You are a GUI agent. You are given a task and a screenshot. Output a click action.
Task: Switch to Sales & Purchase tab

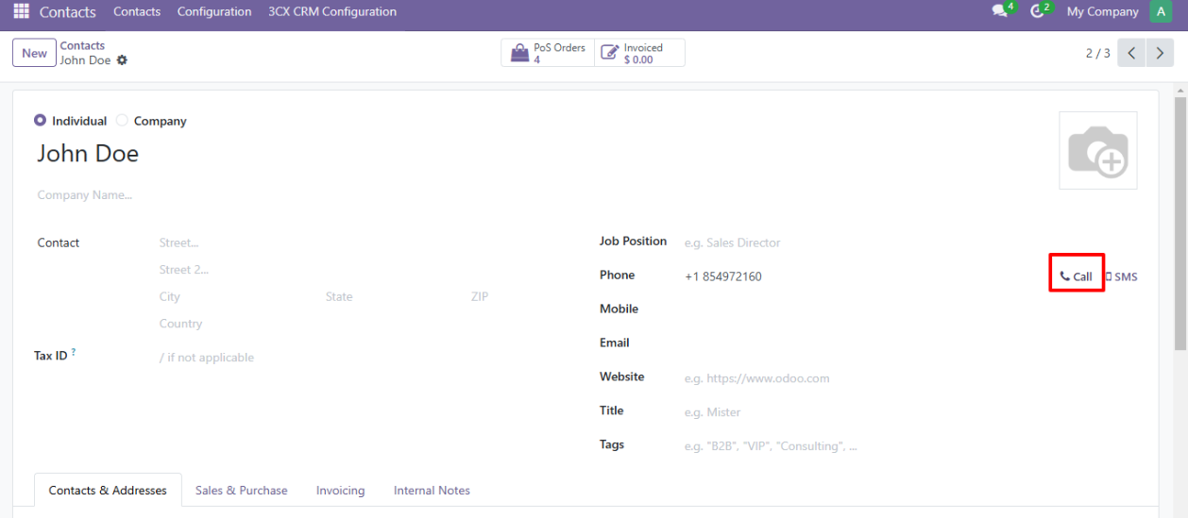pyautogui.click(x=241, y=491)
